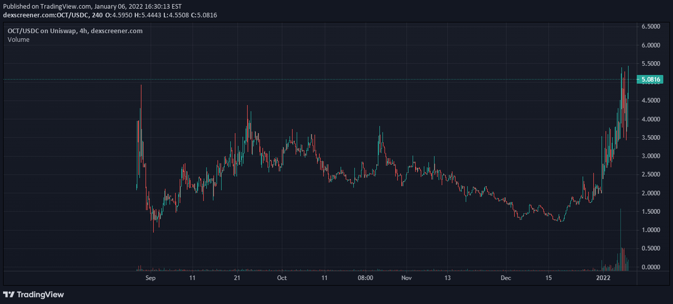Click the 21 date label on time axis
Viewport: 673px width, 304px height.
pos(237,278)
